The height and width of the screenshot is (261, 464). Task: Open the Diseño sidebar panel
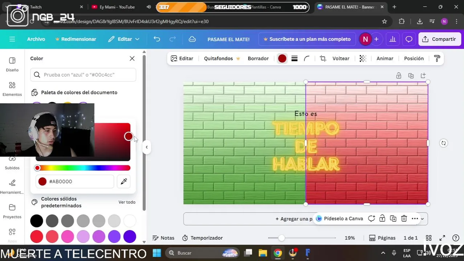12,64
